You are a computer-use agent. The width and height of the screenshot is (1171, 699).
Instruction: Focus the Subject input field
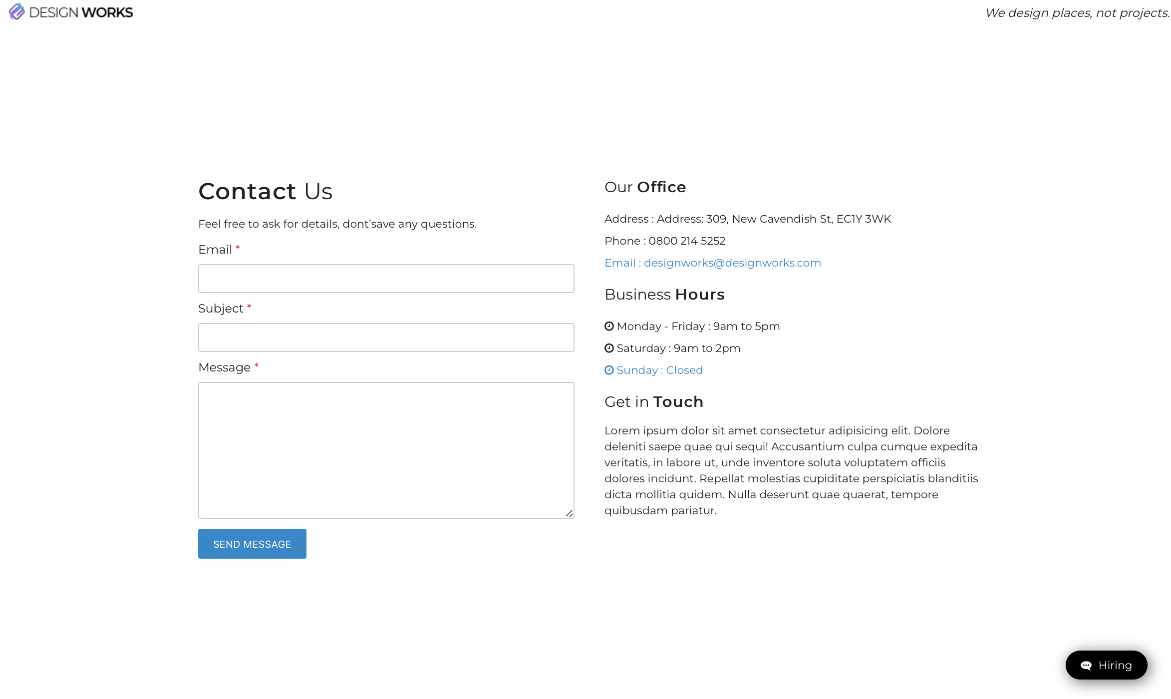click(386, 338)
